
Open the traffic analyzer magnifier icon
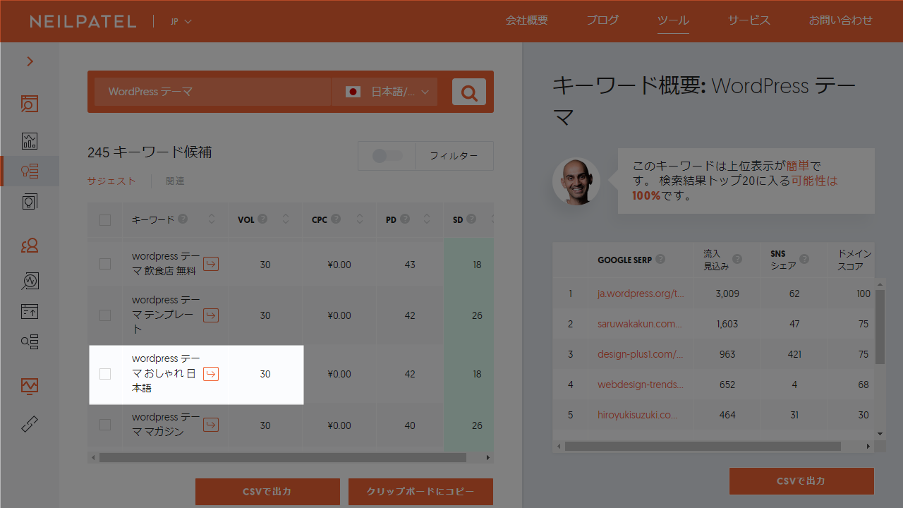(x=30, y=281)
